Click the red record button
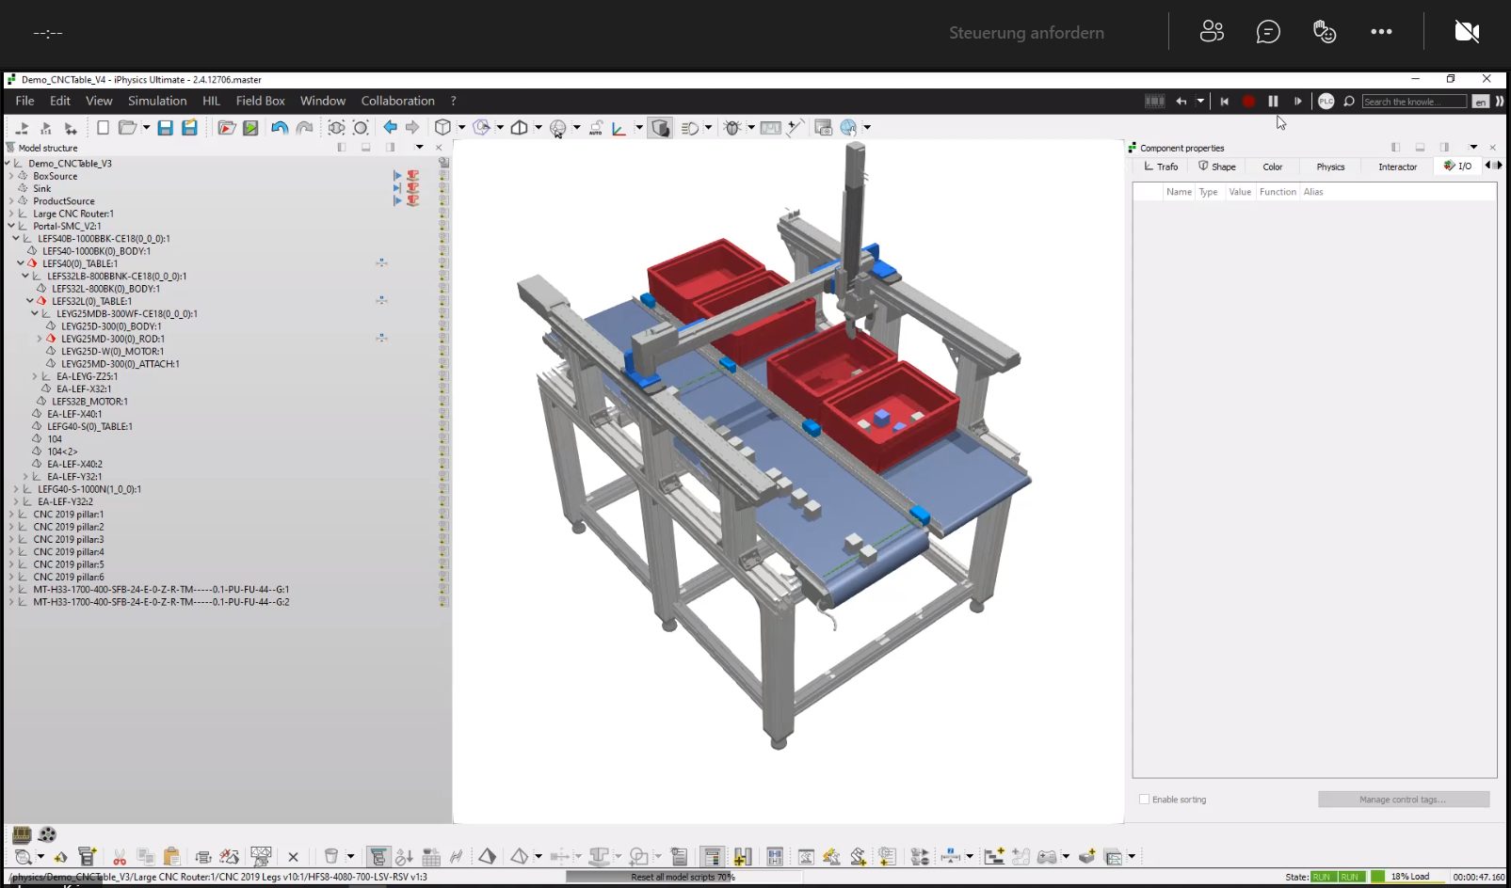This screenshot has width=1511, height=888. [x=1249, y=101]
